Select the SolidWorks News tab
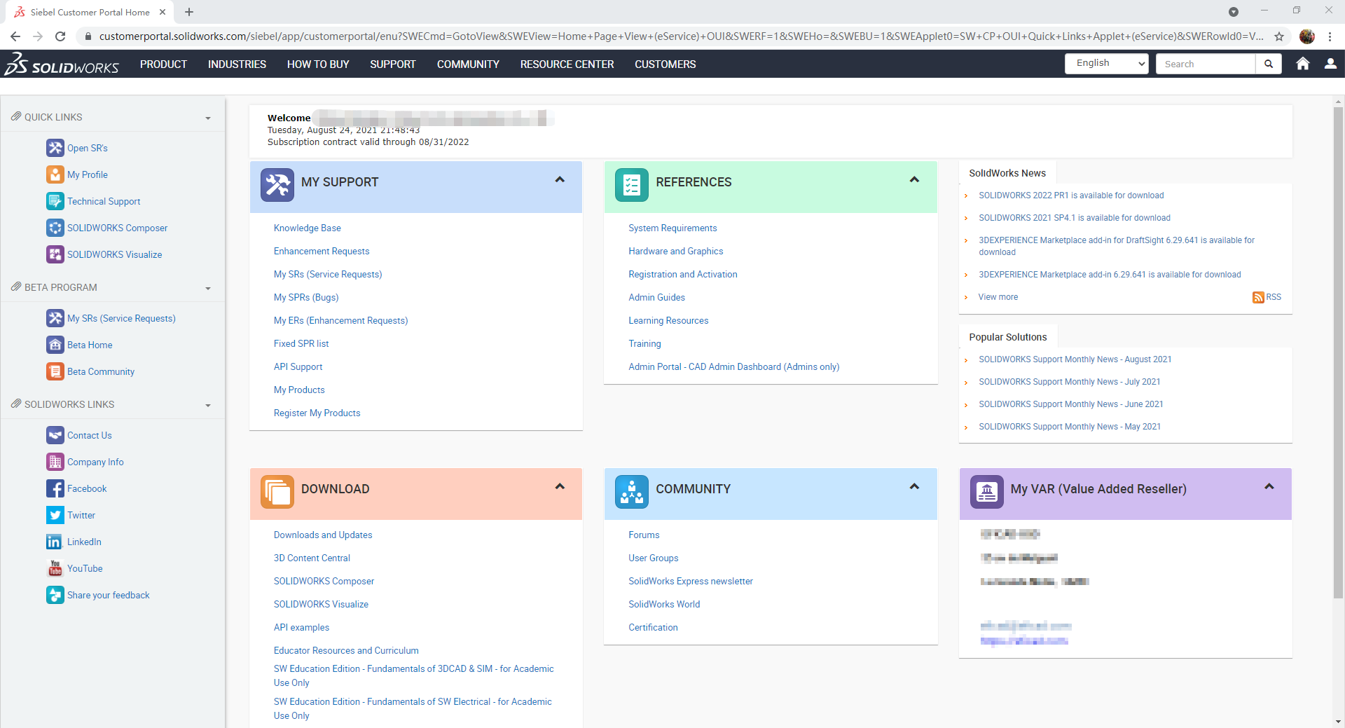The height and width of the screenshot is (728, 1345). 1007,173
